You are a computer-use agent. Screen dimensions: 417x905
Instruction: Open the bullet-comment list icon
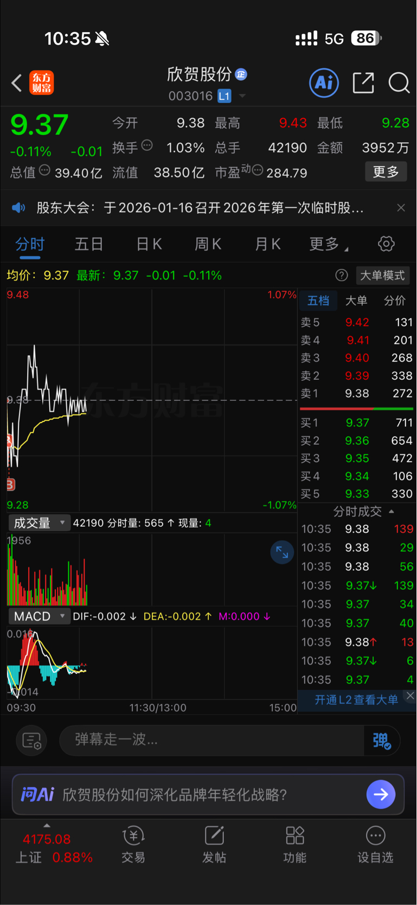[x=31, y=741]
